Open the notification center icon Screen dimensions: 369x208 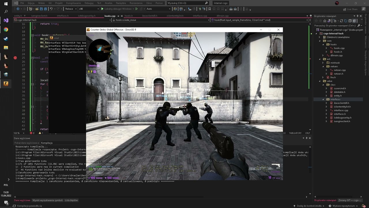[x=6, y=203]
